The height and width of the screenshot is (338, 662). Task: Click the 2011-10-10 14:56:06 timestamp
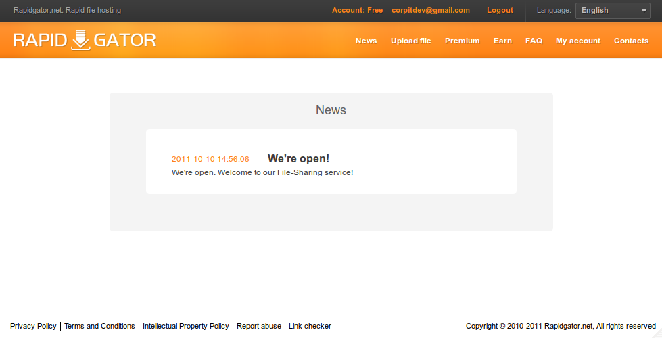(x=210, y=159)
